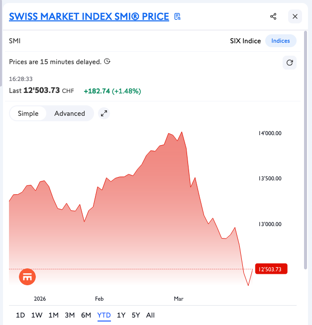
Task: Share this index via the share icon
Action: 273,16
